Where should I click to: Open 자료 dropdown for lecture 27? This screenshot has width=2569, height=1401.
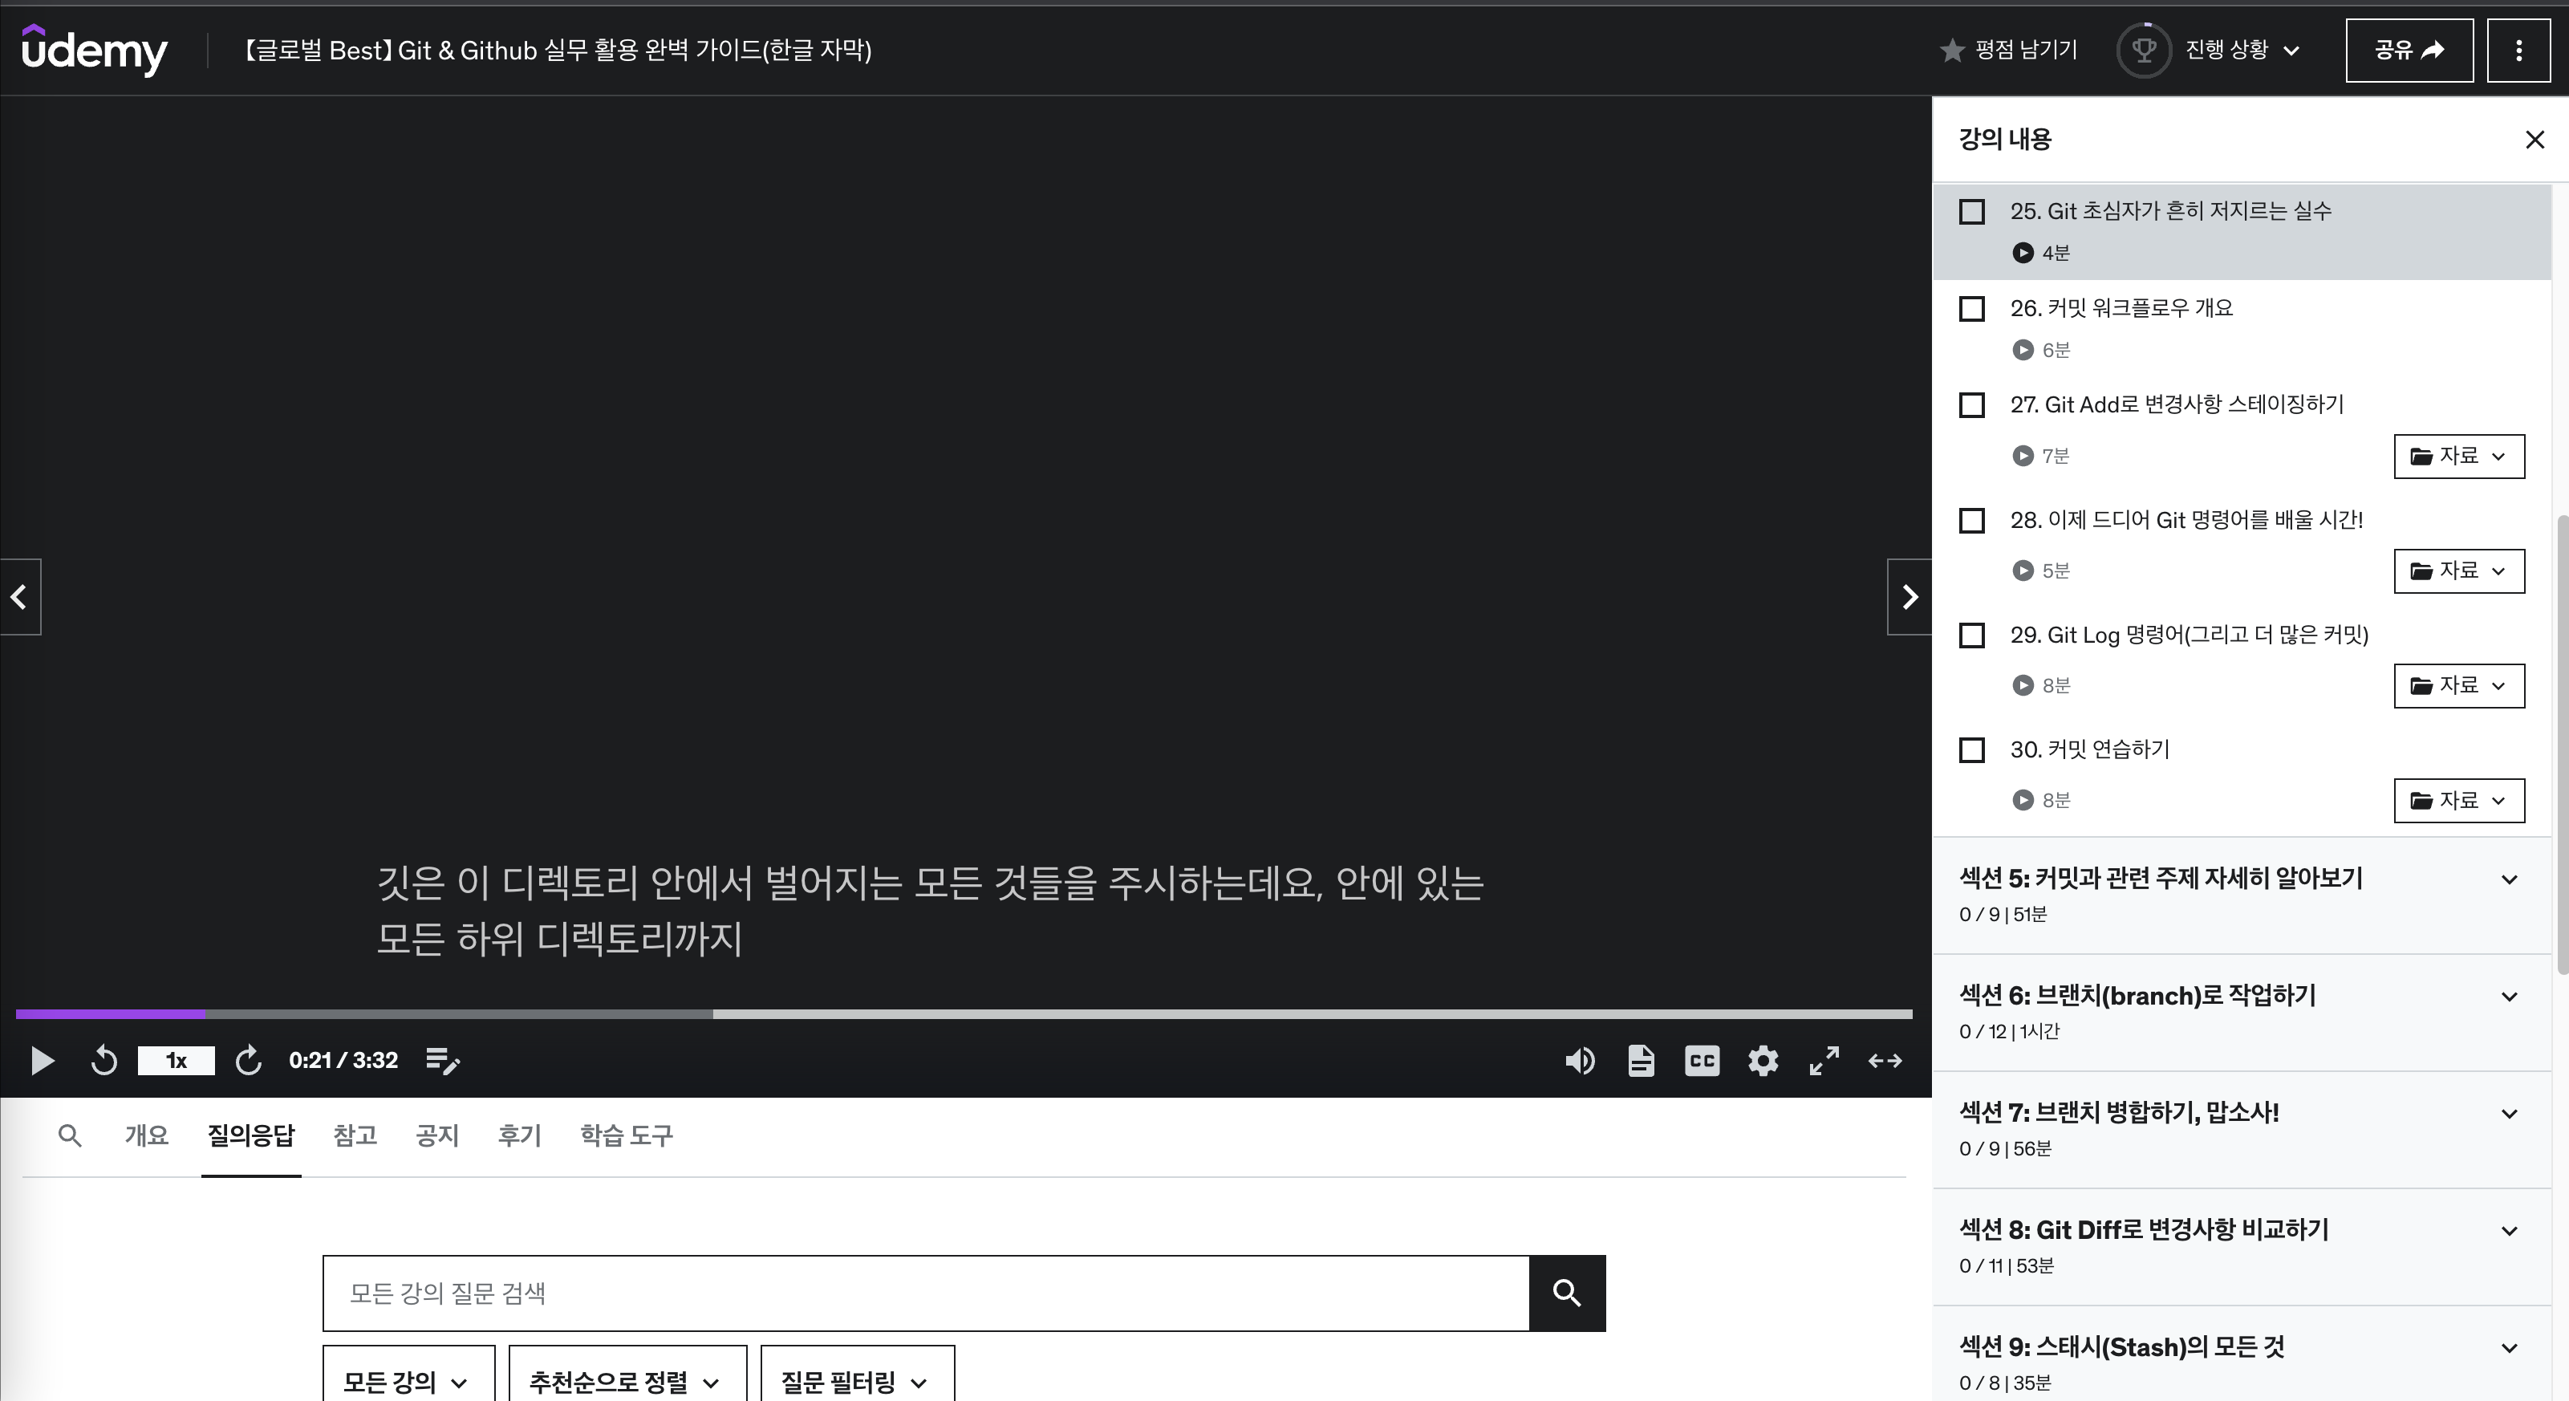[2458, 456]
